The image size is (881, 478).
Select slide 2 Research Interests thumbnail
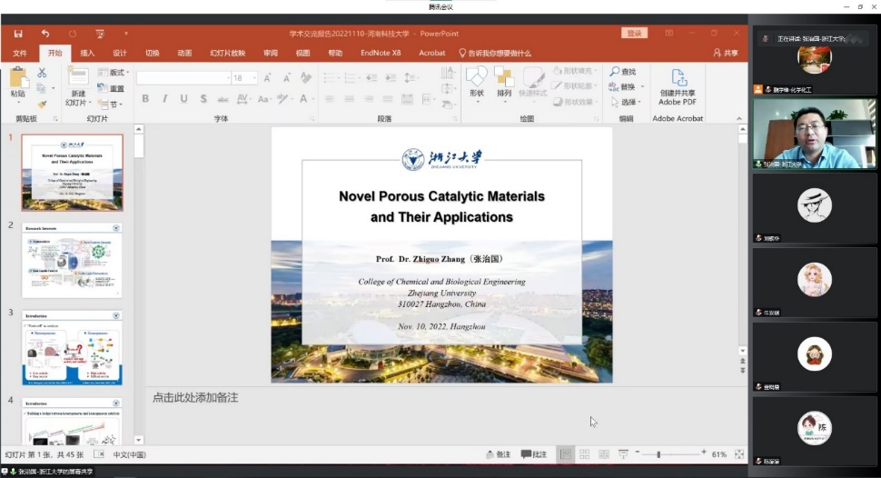(x=72, y=259)
